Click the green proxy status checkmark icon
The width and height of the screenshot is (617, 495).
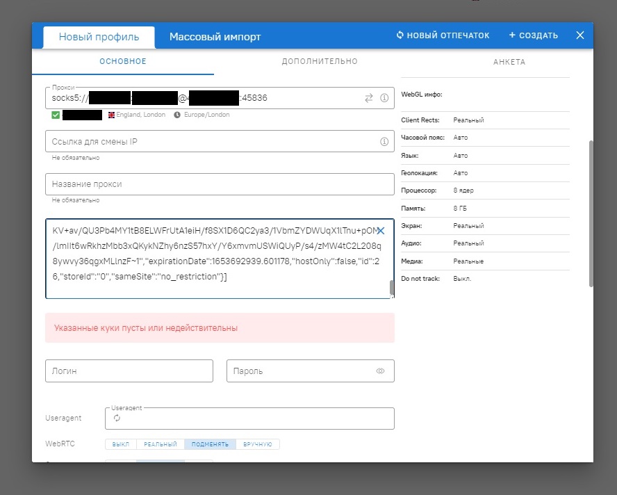pyautogui.click(x=56, y=115)
